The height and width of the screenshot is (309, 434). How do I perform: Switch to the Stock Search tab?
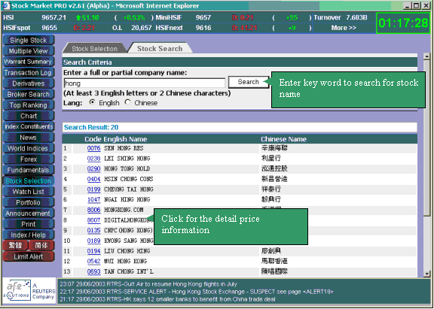tap(160, 48)
